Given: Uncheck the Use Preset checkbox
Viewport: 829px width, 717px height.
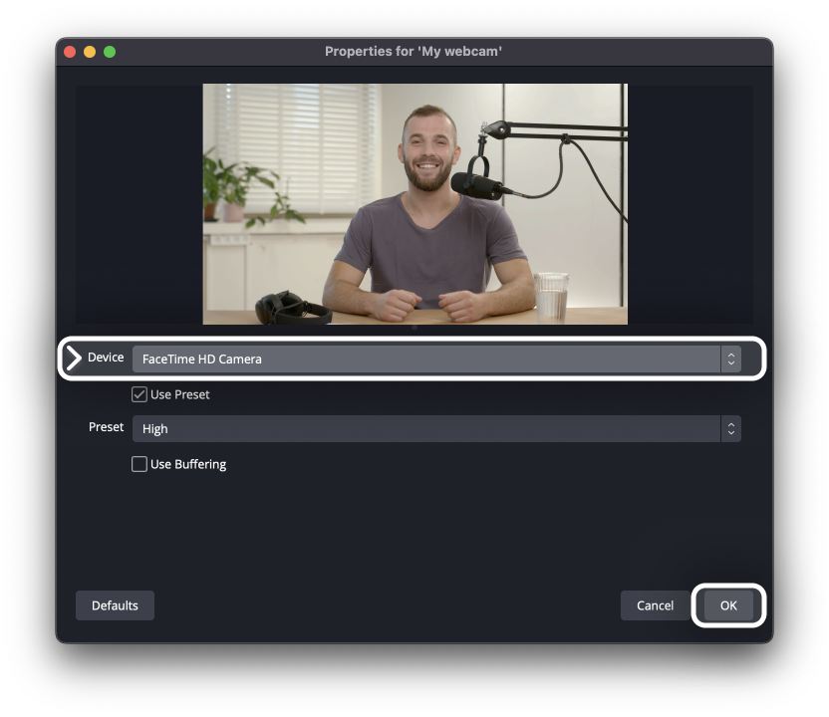Looking at the screenshot, I should tap(139, 394).
